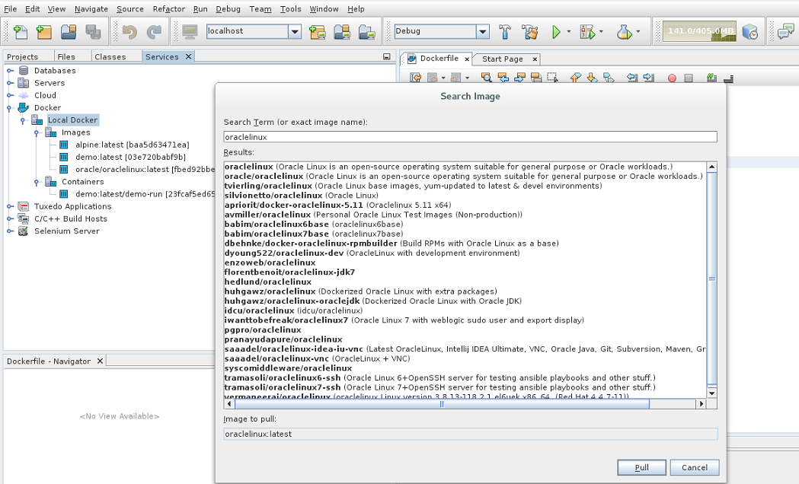Click the Stop Macro Recording square icon

tap(689, 78)
